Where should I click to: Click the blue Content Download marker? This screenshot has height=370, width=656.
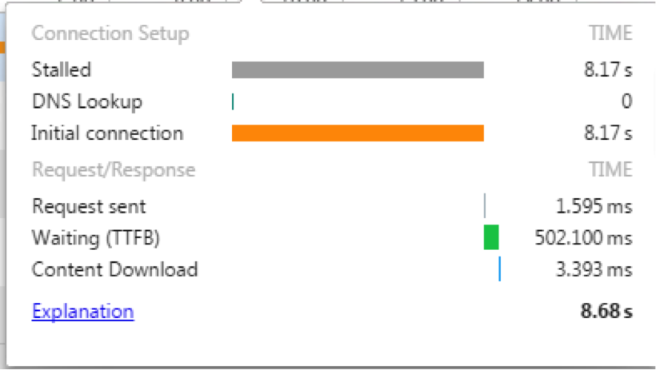[x=499, y=269]
